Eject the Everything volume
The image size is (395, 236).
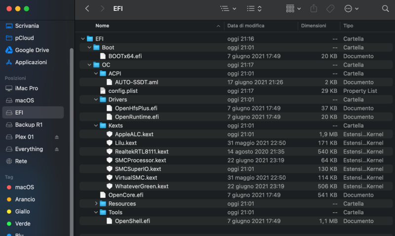(56, 149)
